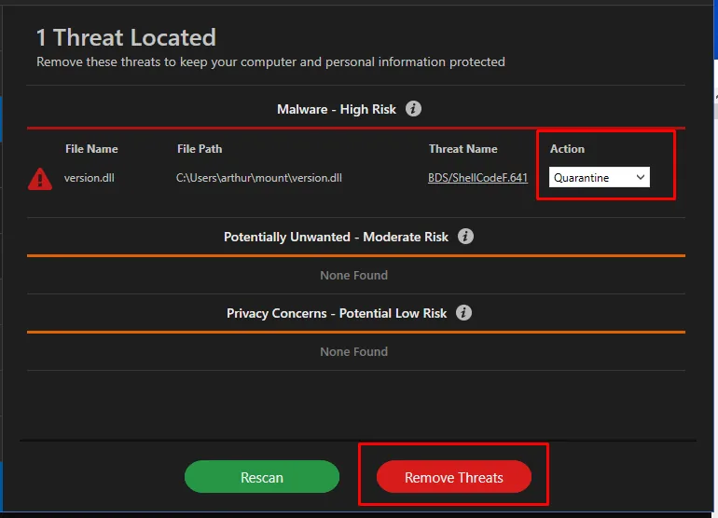This screenshot has width=718, height=518.
Task: Click the Remove Threats button
Action: (454, 477)
